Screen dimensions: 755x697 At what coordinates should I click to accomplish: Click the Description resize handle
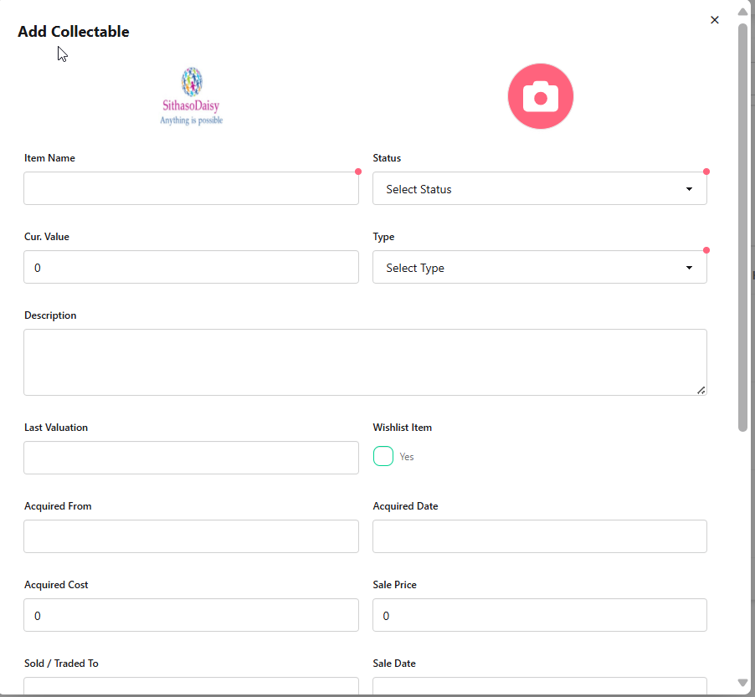[x=701, y=390]
